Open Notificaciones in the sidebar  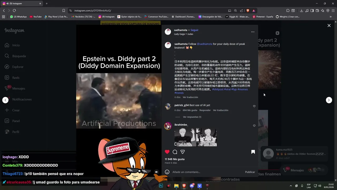pos(18,99)
